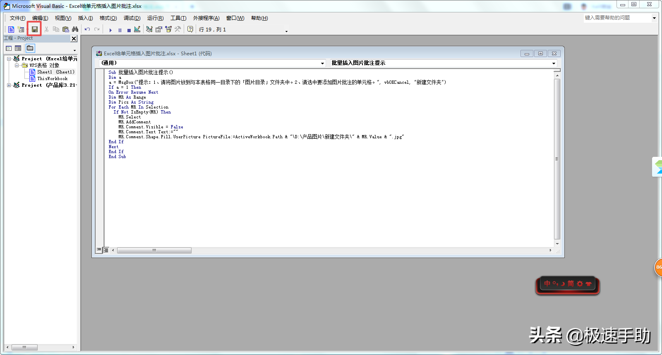The width and height of the screenshot is (662, 355).
Task: Undo the last edit
Action: tap(87, 29)
